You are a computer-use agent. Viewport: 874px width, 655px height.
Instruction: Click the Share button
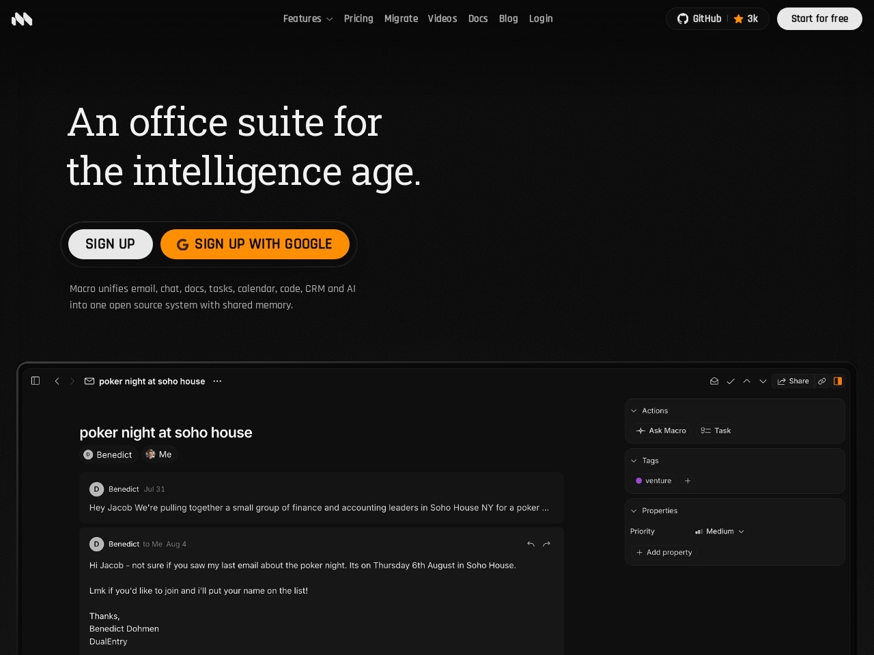(793, 381)
